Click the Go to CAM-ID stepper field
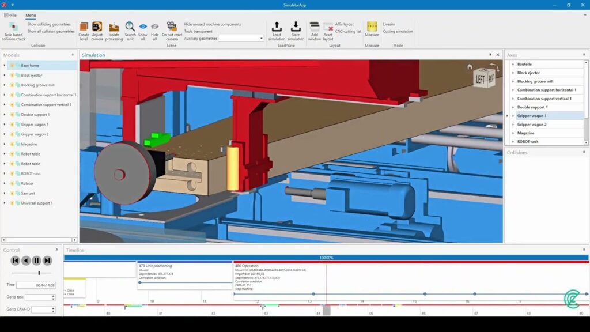The image size is (590, 332). (43, 310)
